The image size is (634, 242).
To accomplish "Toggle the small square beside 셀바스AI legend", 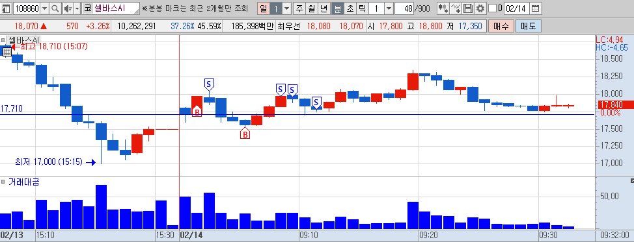I will [3, 40].
